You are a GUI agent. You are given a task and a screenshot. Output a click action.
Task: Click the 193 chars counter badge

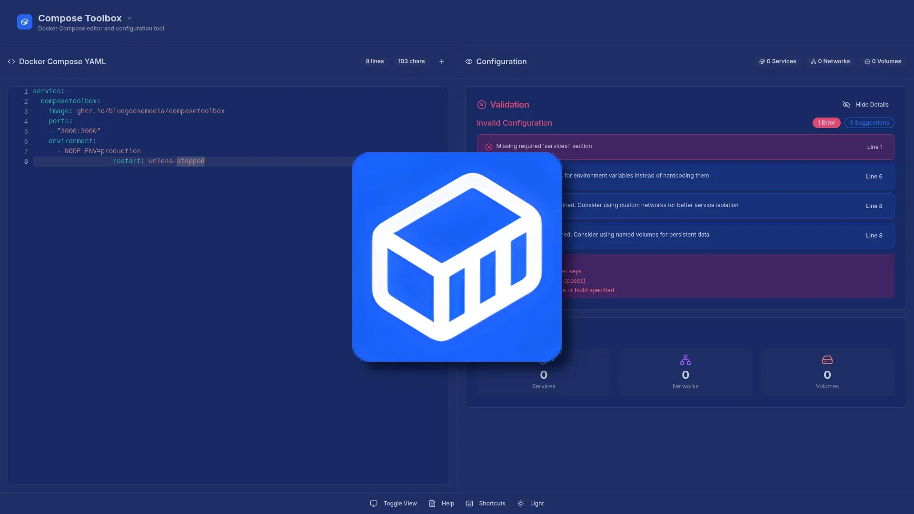tap(411, 61)
